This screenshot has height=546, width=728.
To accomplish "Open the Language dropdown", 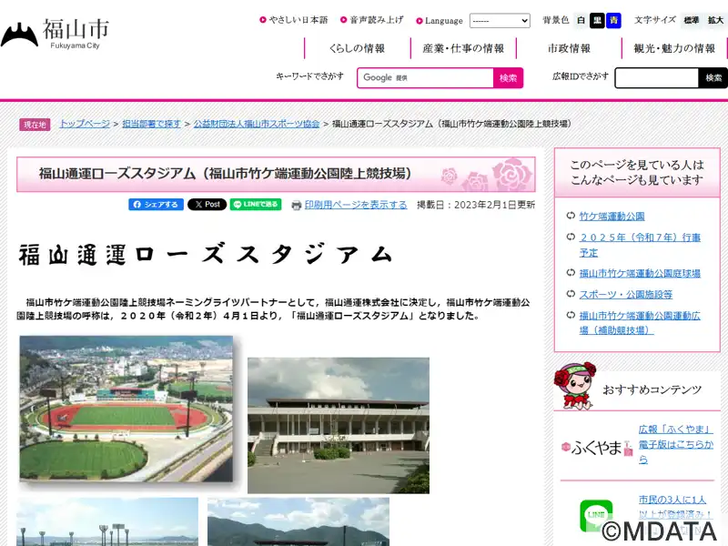I will point(500,20).
